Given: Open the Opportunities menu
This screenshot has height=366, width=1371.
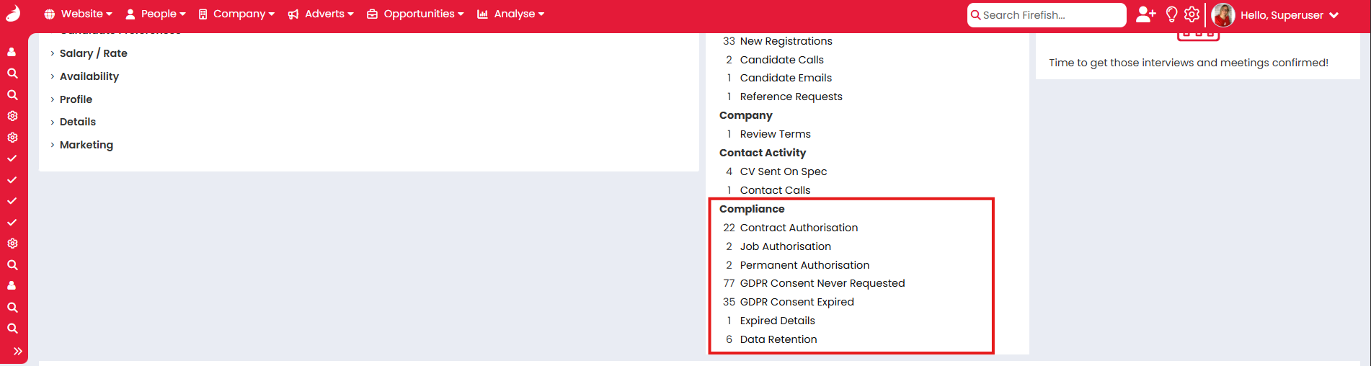Looking at the screenshot, I should tap(415, 14).
